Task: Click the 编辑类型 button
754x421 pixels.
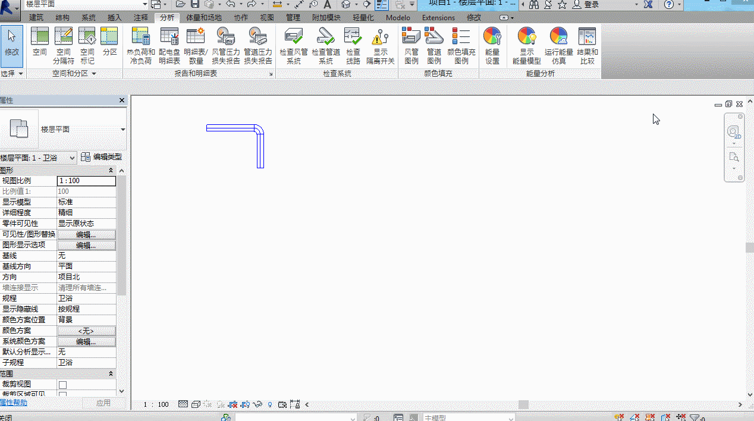Action: pyautogui.click(x=102, y=157)
